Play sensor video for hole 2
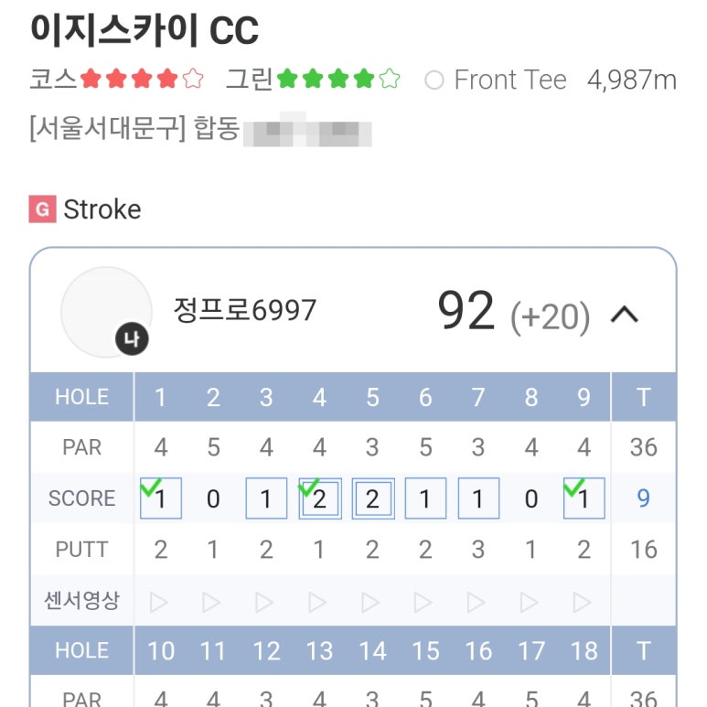Image resolution: width=707 pixels, height=707 pixels. pyautogui.click(x=212, y=602)
